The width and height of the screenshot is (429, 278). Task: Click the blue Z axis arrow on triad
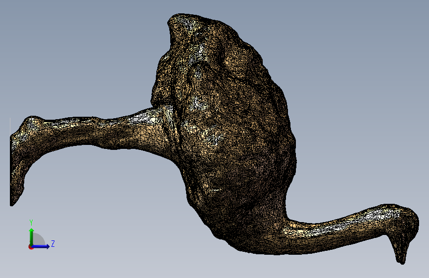pyautogui.click(x=41, y=246)
